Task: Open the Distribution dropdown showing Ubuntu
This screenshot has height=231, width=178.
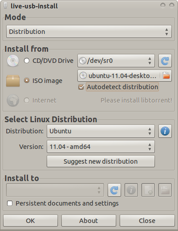Action: (101, 131)
